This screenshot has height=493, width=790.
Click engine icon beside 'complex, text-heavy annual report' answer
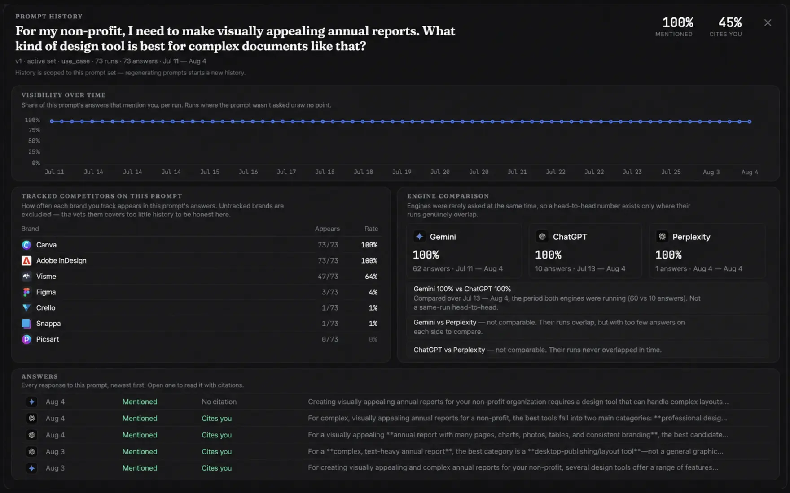point(31,451)
